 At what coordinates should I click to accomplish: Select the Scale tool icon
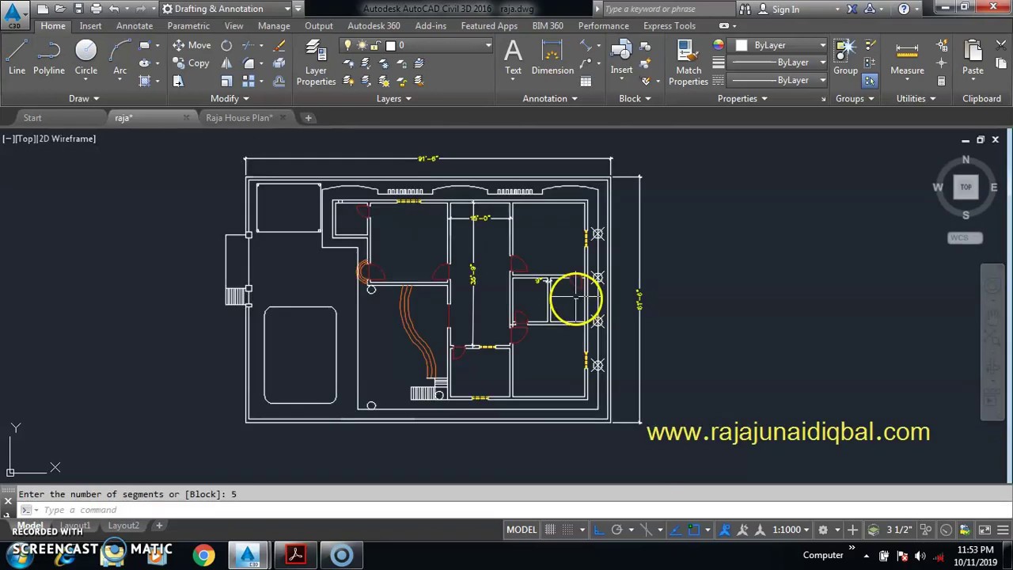pyautogui.click(x=226, y=81)
